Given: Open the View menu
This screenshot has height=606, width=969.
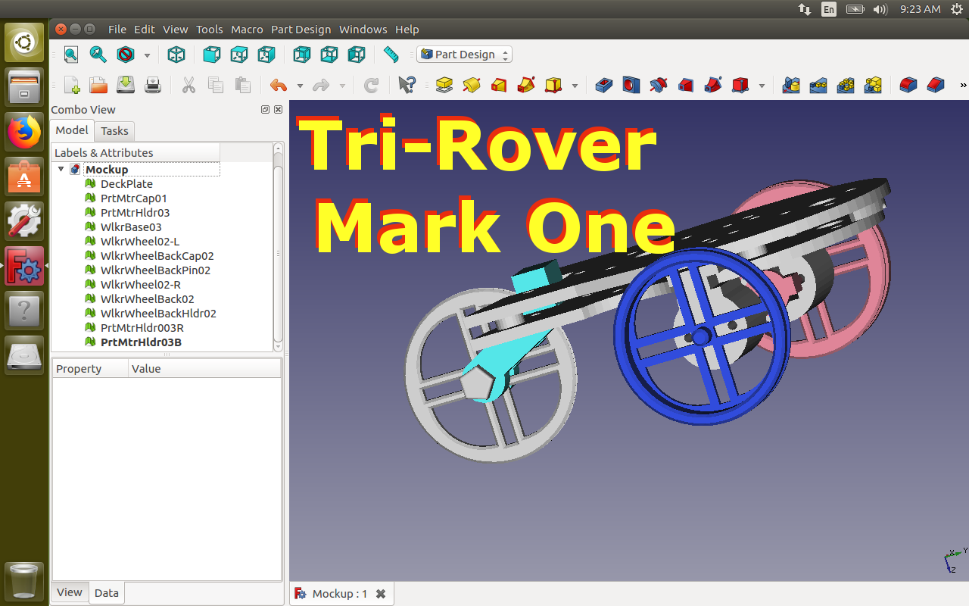Looking at the screenshot, I should [x=175, y=30].
